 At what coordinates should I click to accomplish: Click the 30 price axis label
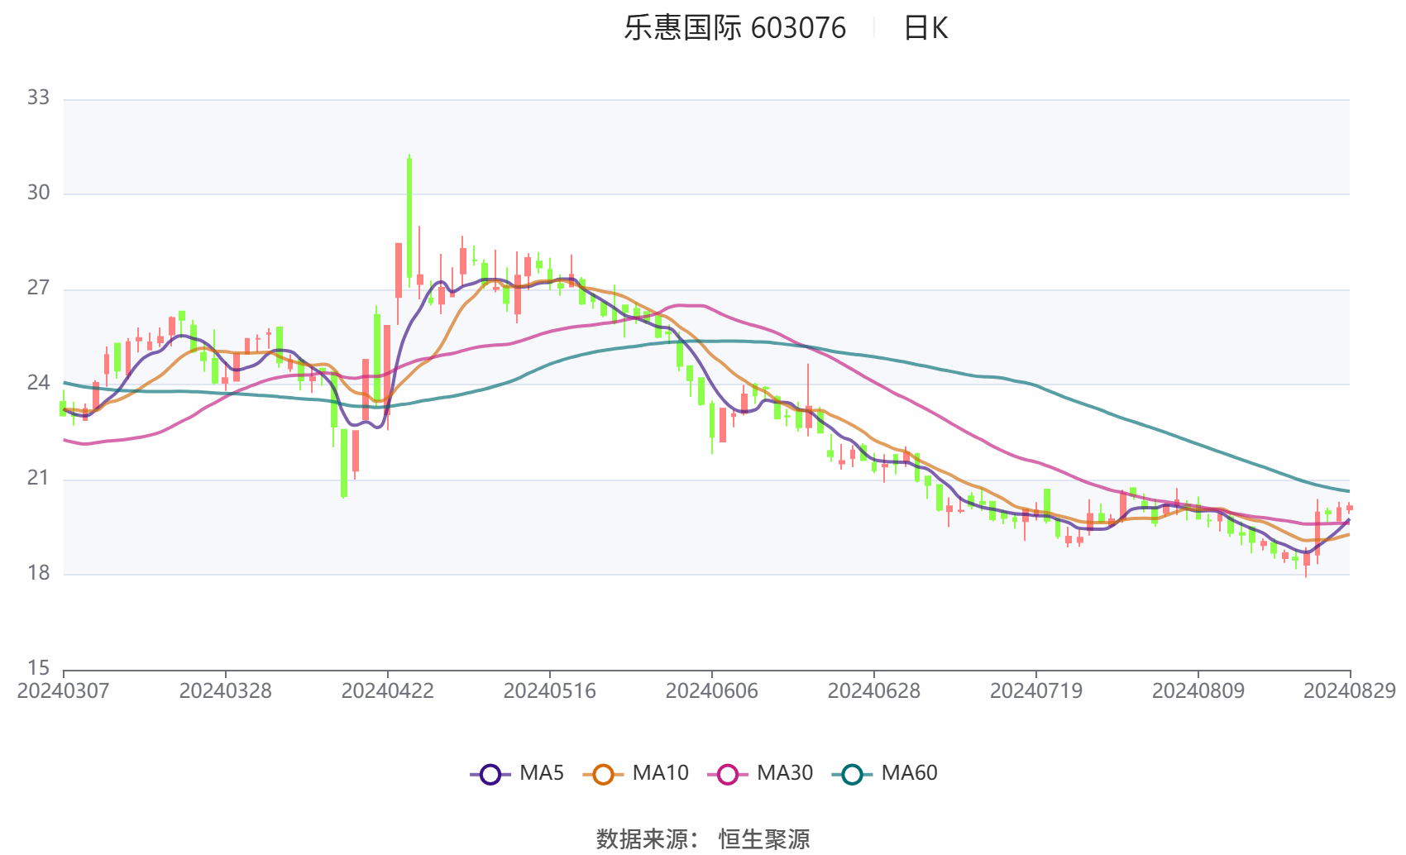38,193
